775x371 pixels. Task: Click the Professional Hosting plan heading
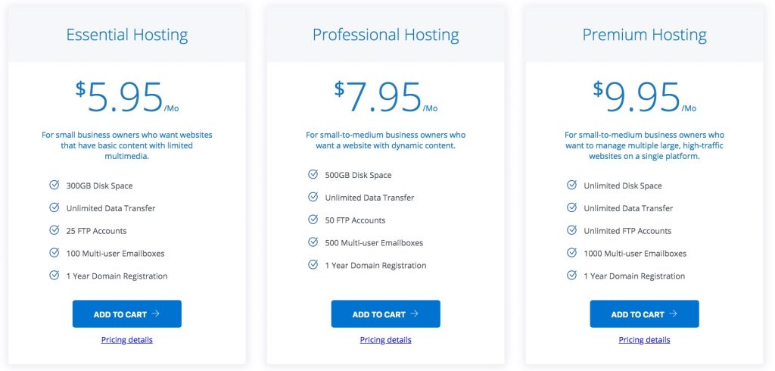(x=386, y=35)
